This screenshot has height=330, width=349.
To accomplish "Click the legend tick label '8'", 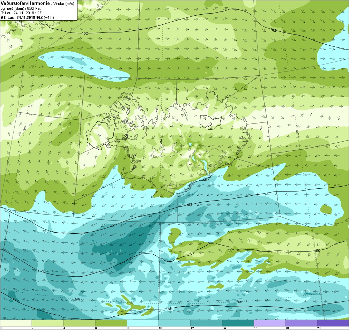I will [128, 328].
